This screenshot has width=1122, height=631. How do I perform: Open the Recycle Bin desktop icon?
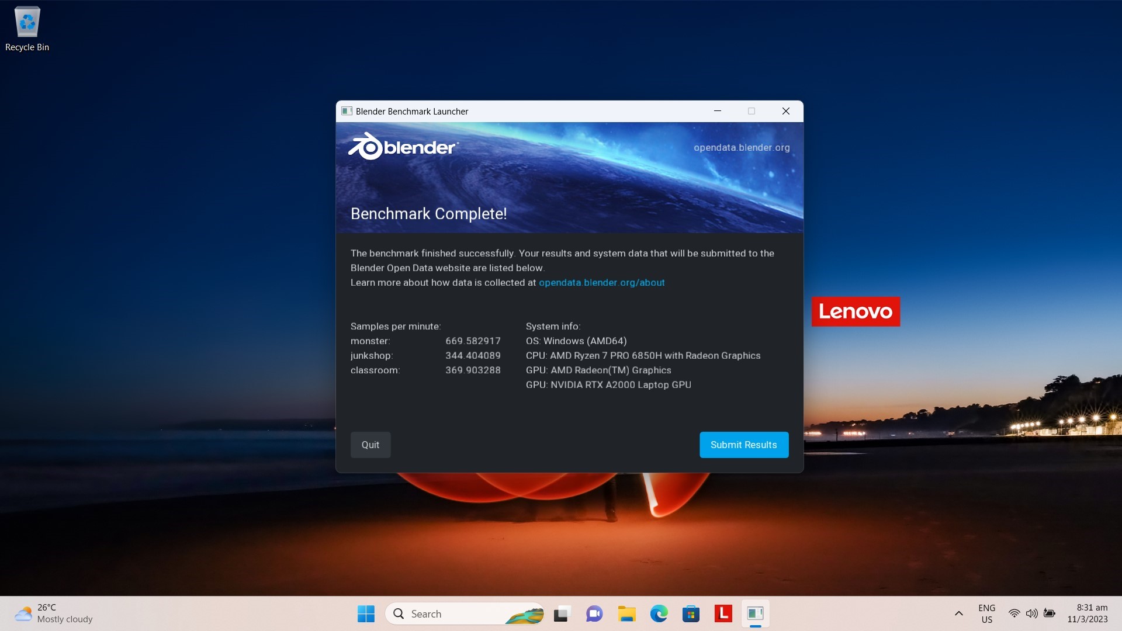pos(27,29)
